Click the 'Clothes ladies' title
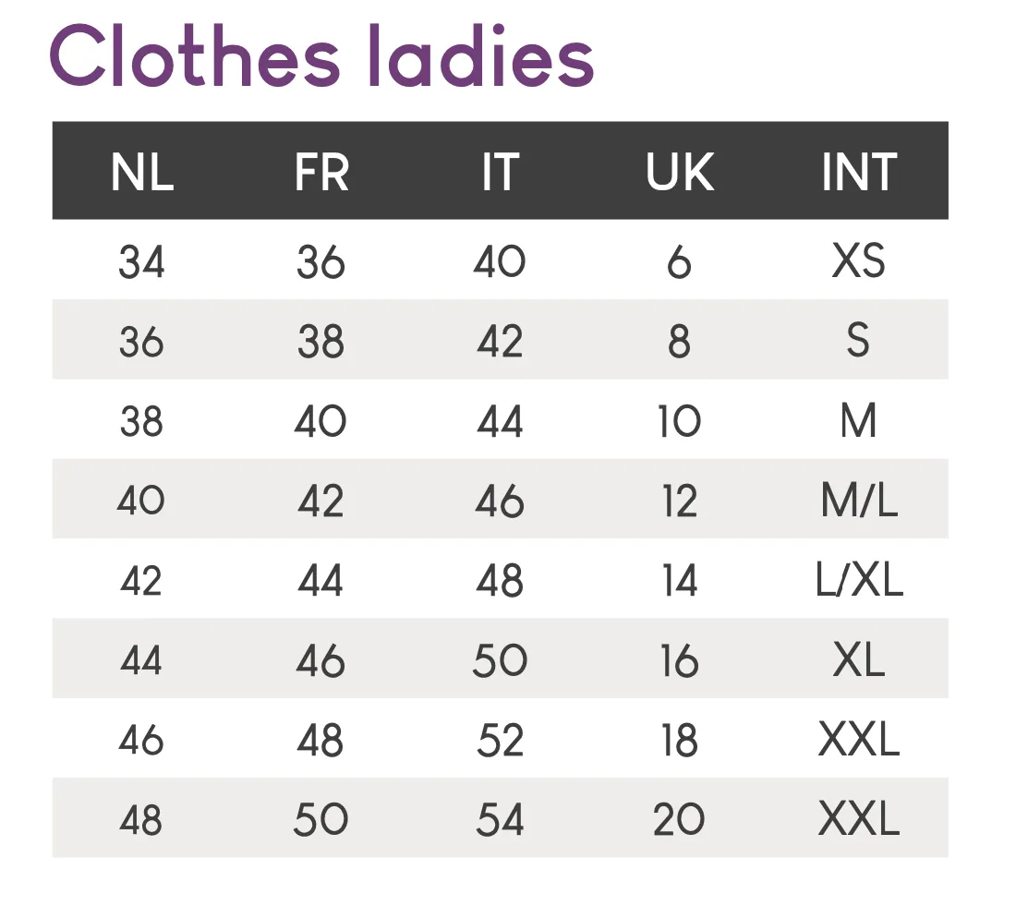 pos(322,56)
